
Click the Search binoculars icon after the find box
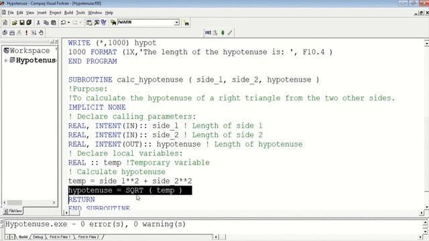point(186,23)
